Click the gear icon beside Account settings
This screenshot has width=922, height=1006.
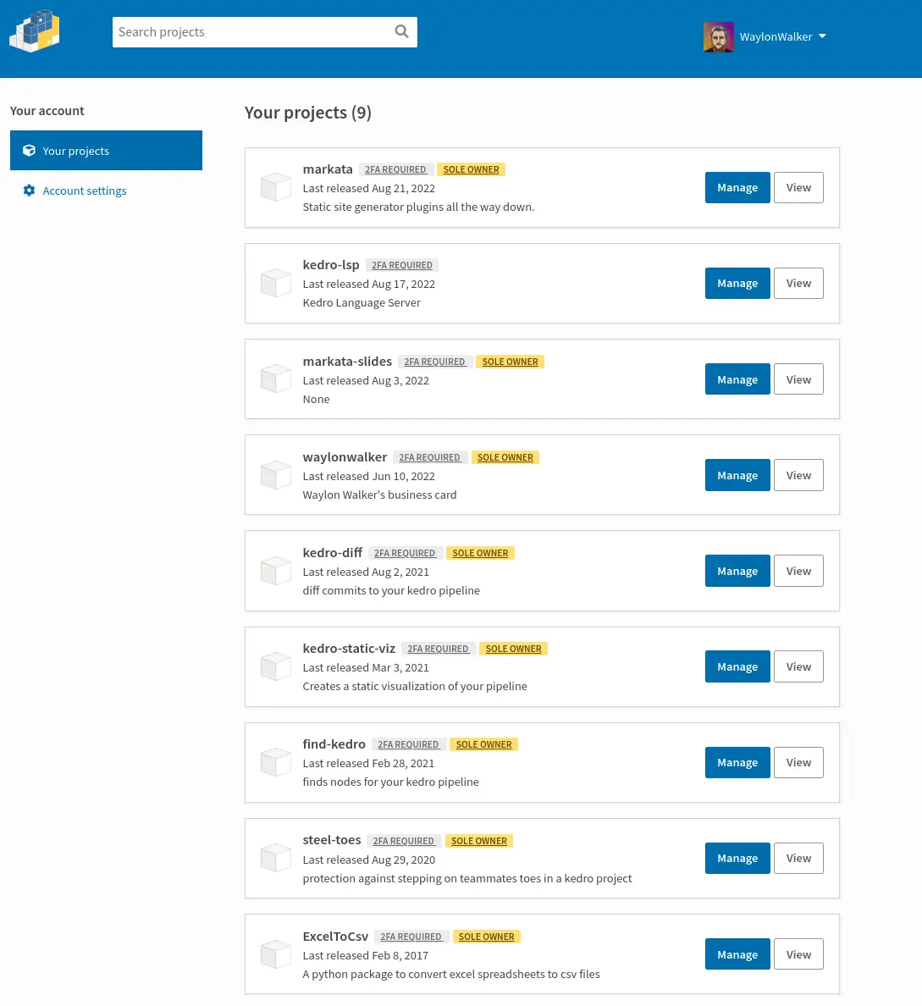click(x=29, y=191)
